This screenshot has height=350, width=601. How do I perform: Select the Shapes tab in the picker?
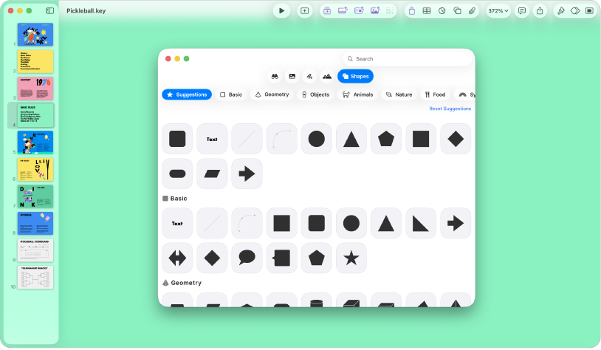[355, 76]
